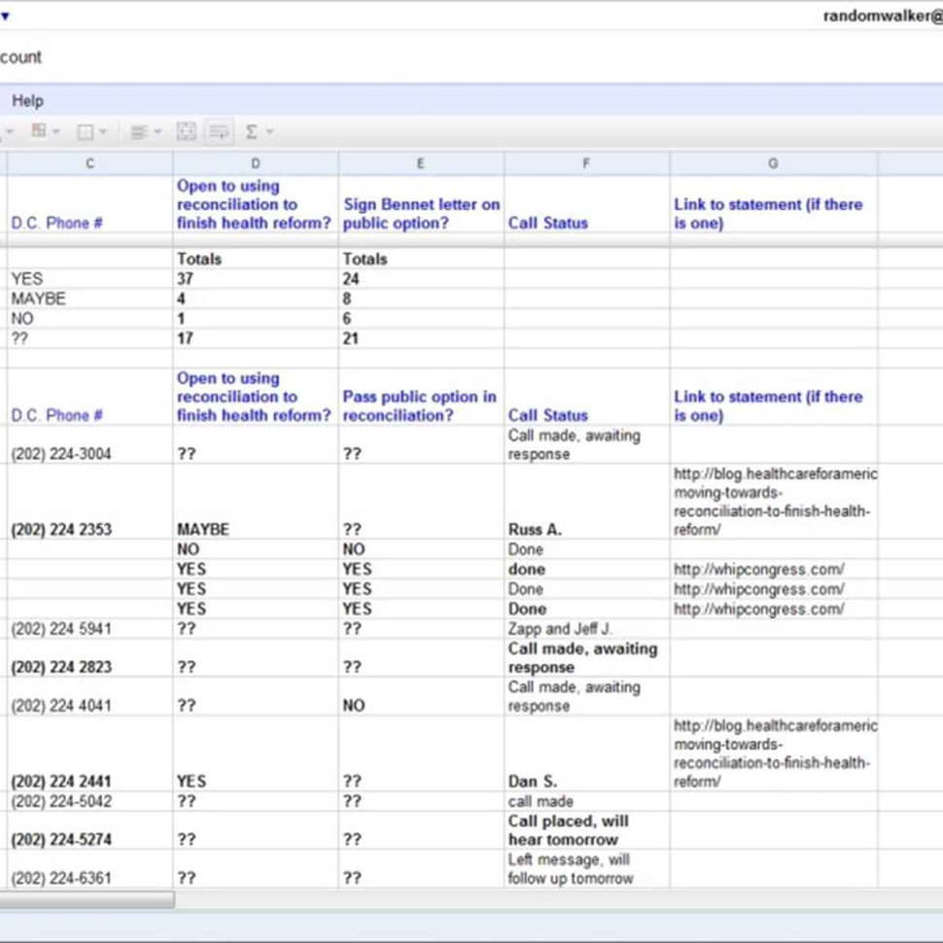Open the fill color dropdown arrow

[x=54, y=130]
